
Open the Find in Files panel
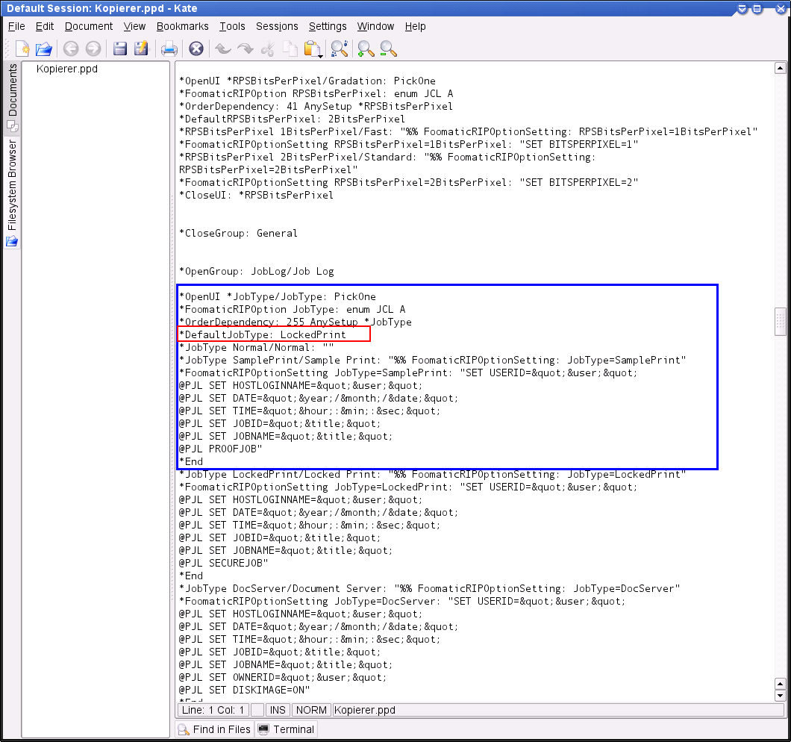214,729
